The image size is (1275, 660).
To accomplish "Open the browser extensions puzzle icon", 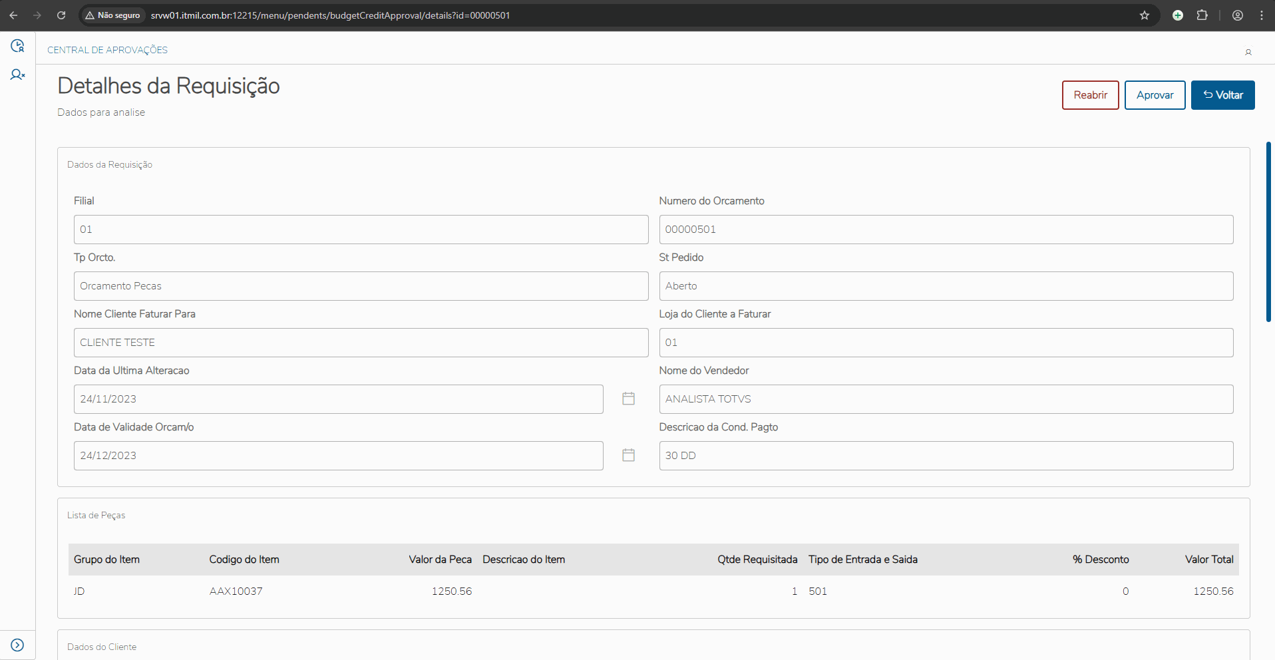I will coord(1202,15).
